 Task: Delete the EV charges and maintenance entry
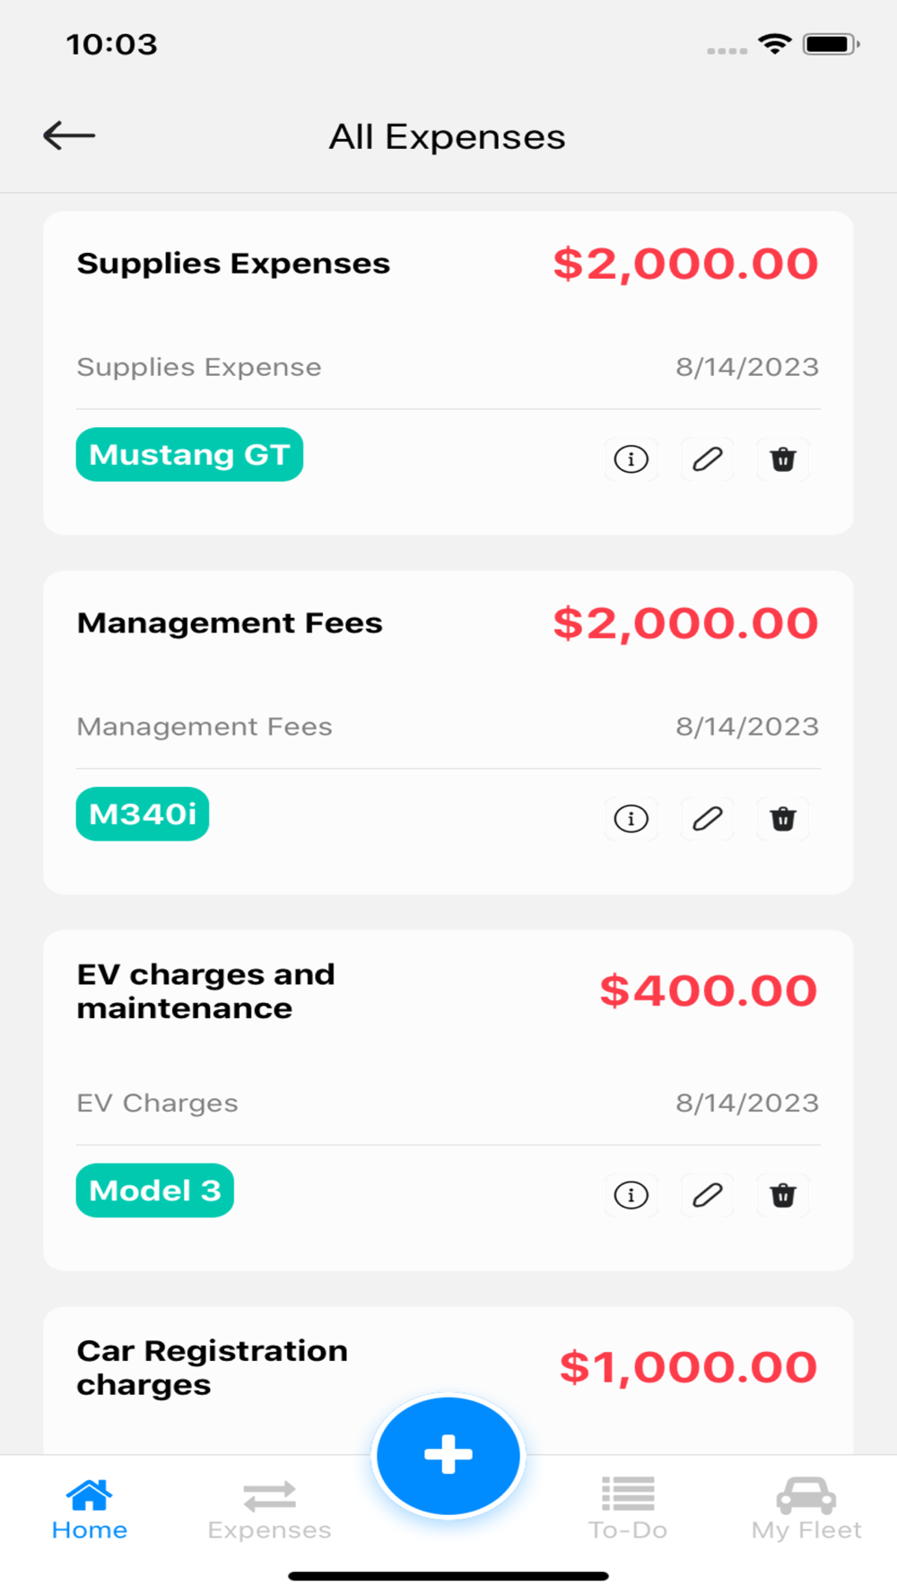click(783, 1195)
